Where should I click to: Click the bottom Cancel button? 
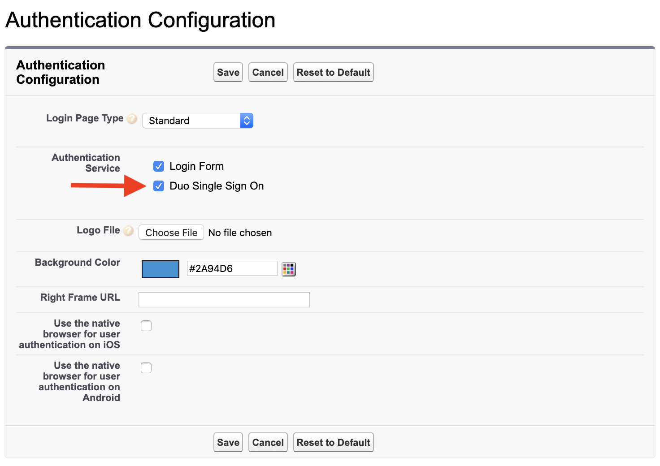(268, 442)
